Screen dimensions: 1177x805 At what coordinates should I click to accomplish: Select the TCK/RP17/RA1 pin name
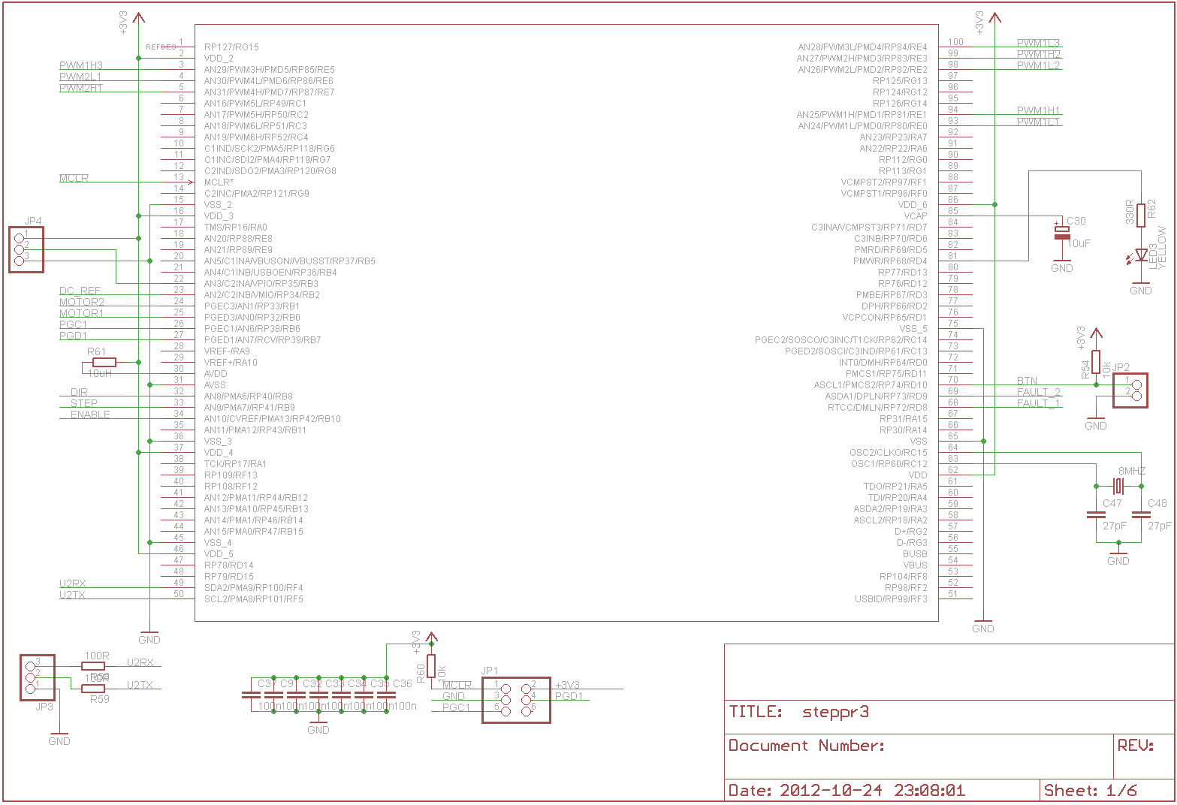pos(235,463)
